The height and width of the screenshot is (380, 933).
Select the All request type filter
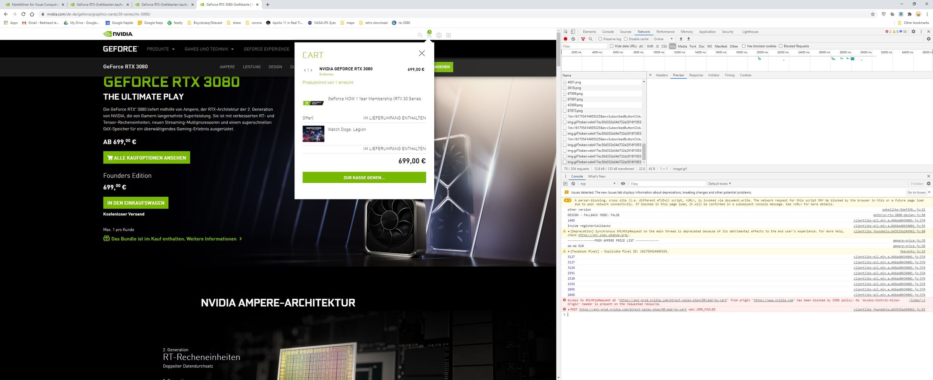click(x=641, y=46)
